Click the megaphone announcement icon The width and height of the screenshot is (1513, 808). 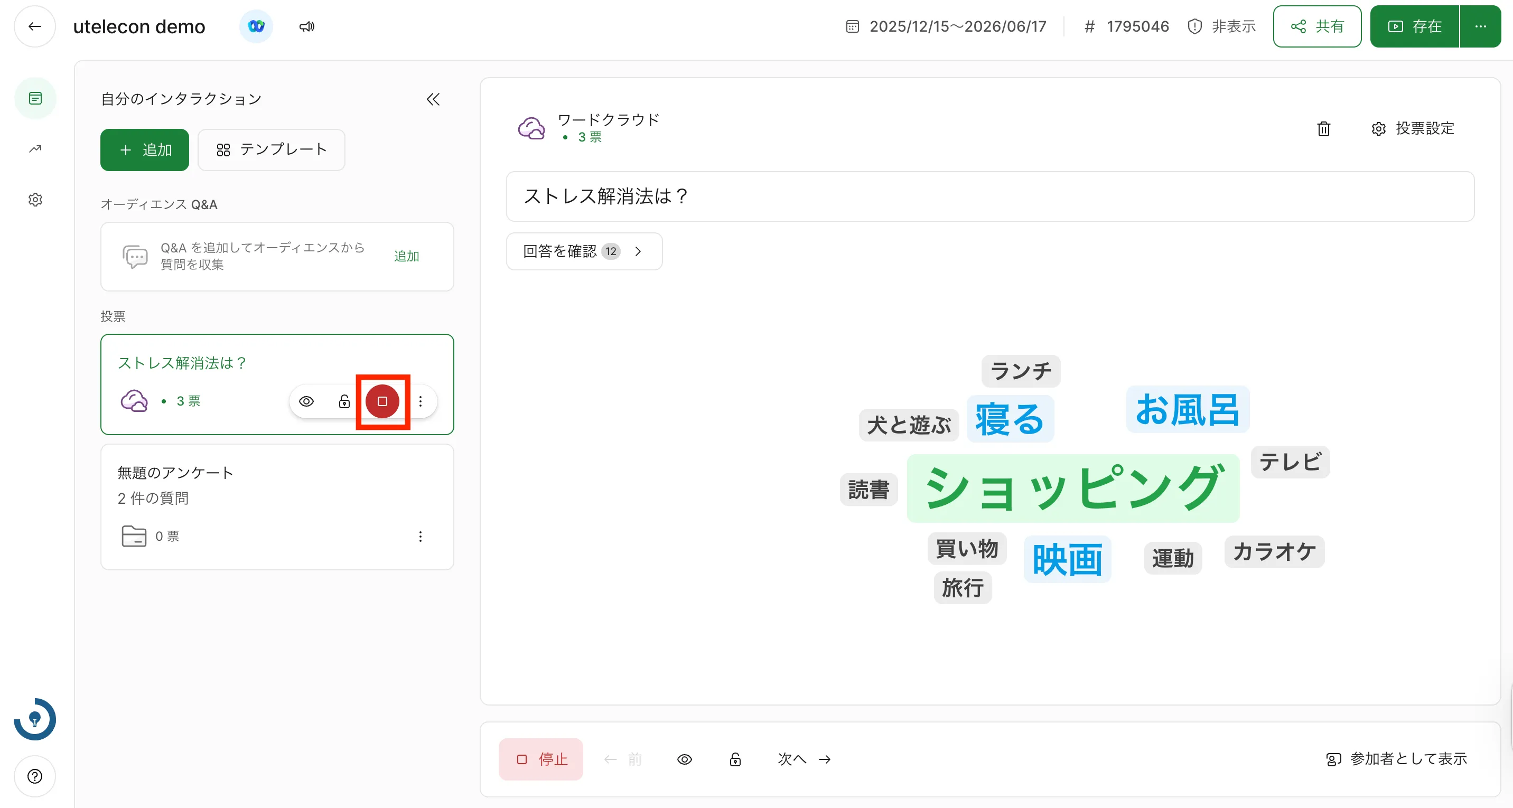click(x=306, y=26)
